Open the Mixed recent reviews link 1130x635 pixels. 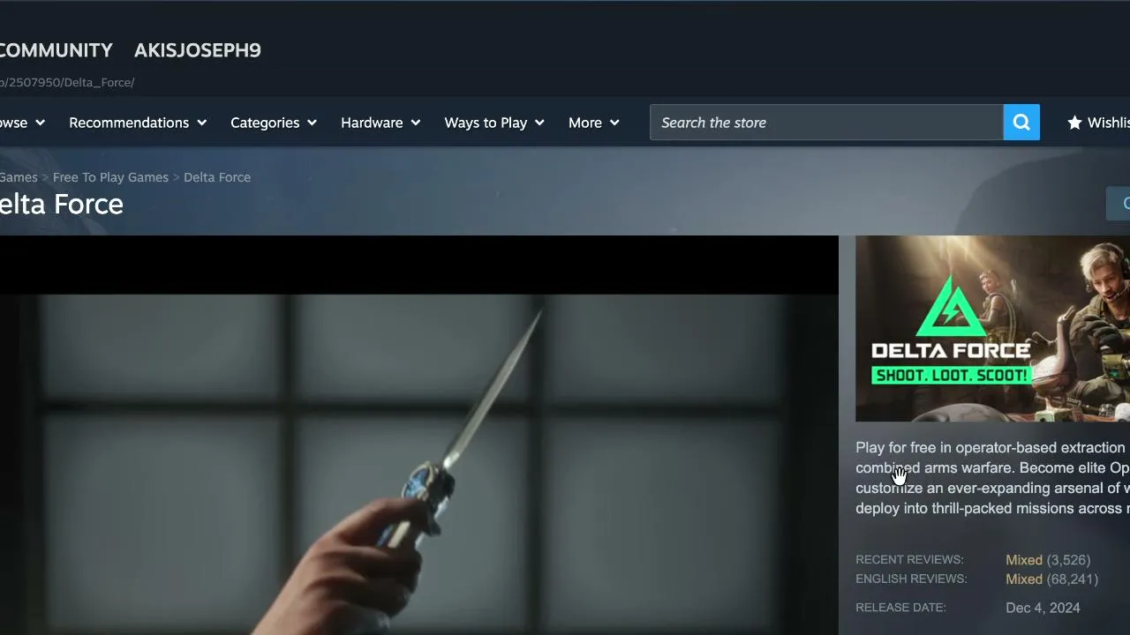pyautogui.click(x=1024, y=560)
